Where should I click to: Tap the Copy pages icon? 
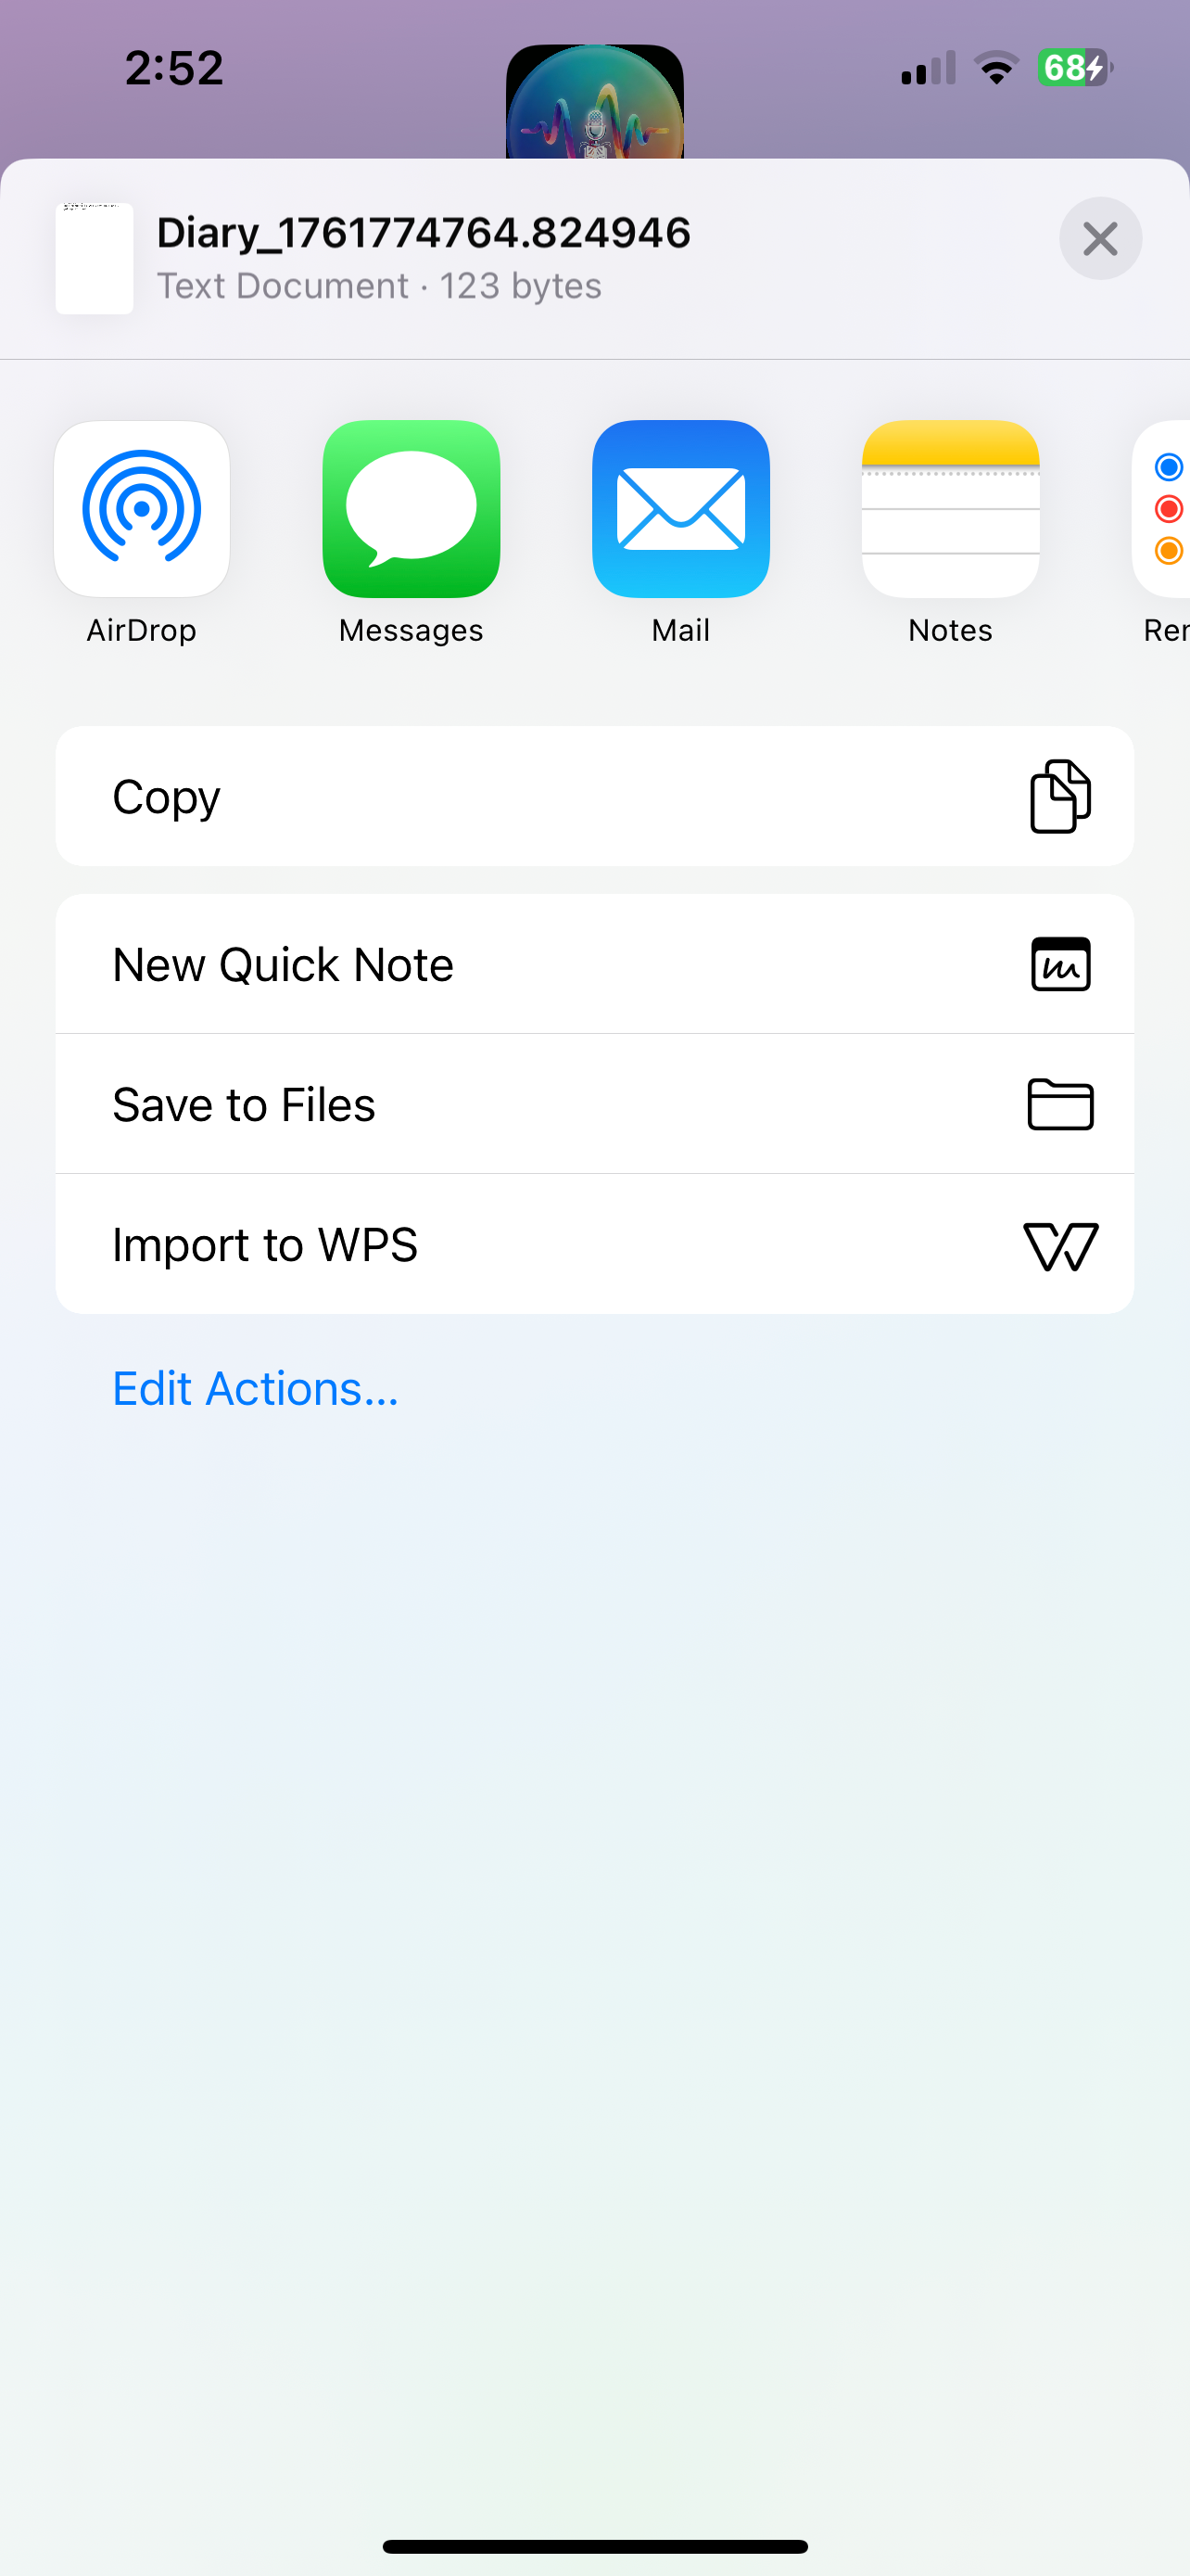[1060, 796]
